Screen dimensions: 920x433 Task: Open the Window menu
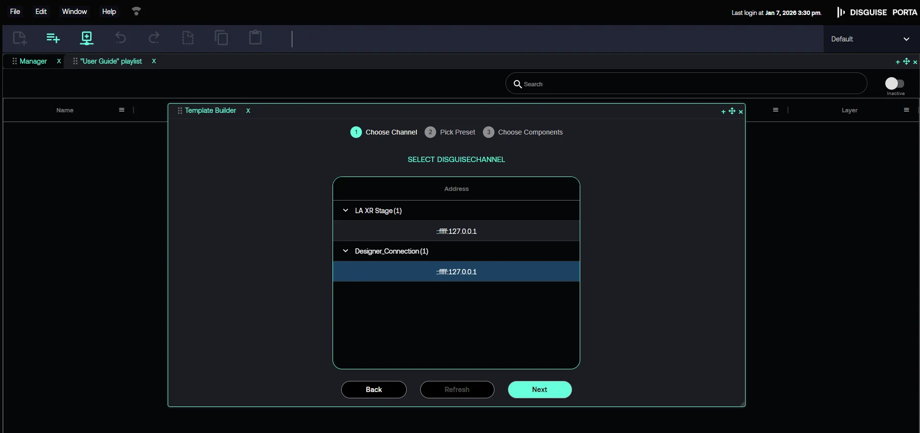(x=74, y=12)
